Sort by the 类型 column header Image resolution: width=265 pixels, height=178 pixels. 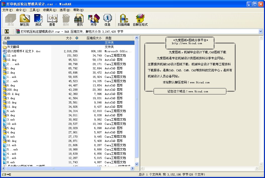(118, 38)
